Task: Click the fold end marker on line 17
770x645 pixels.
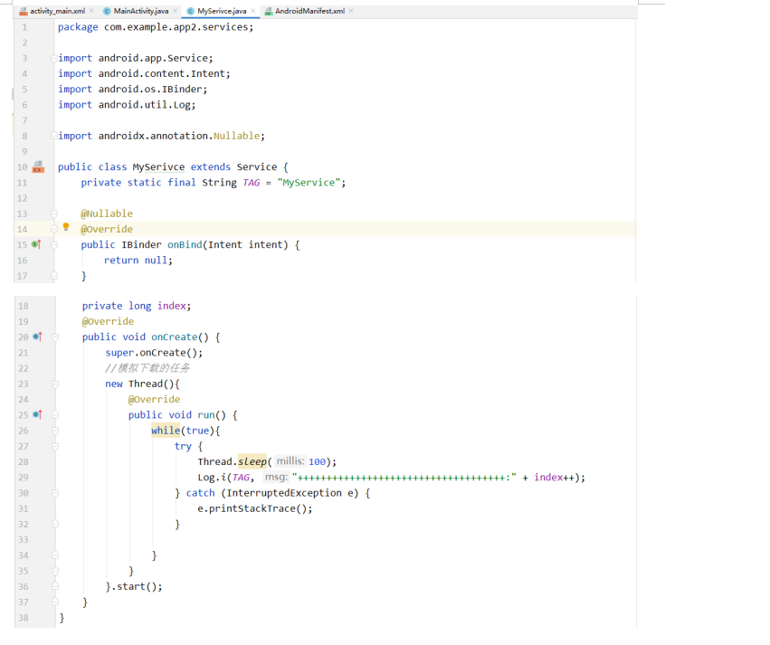Action: 54,276
